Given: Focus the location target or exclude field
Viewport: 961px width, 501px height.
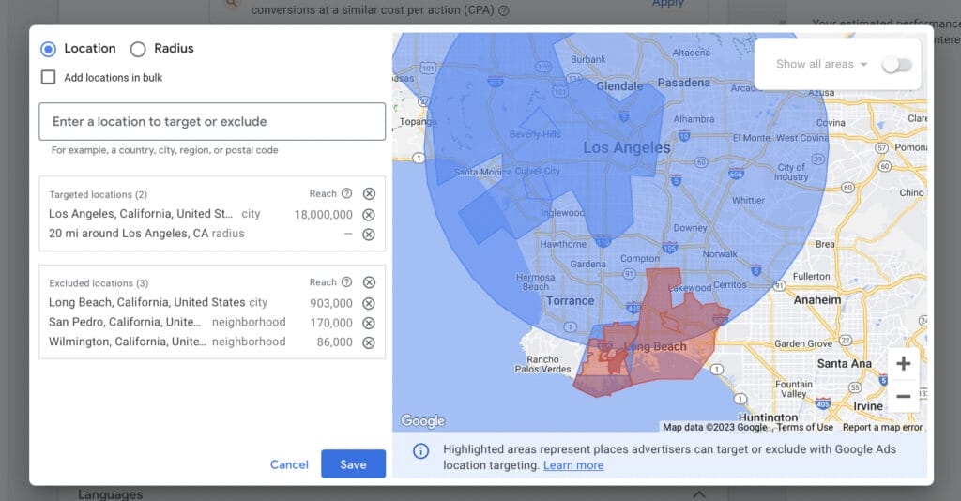Looking at the screenshot, I should [x=212, y=121].
